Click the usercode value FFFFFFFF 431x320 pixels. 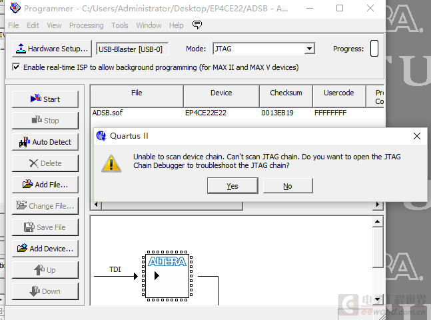(330, 113)
